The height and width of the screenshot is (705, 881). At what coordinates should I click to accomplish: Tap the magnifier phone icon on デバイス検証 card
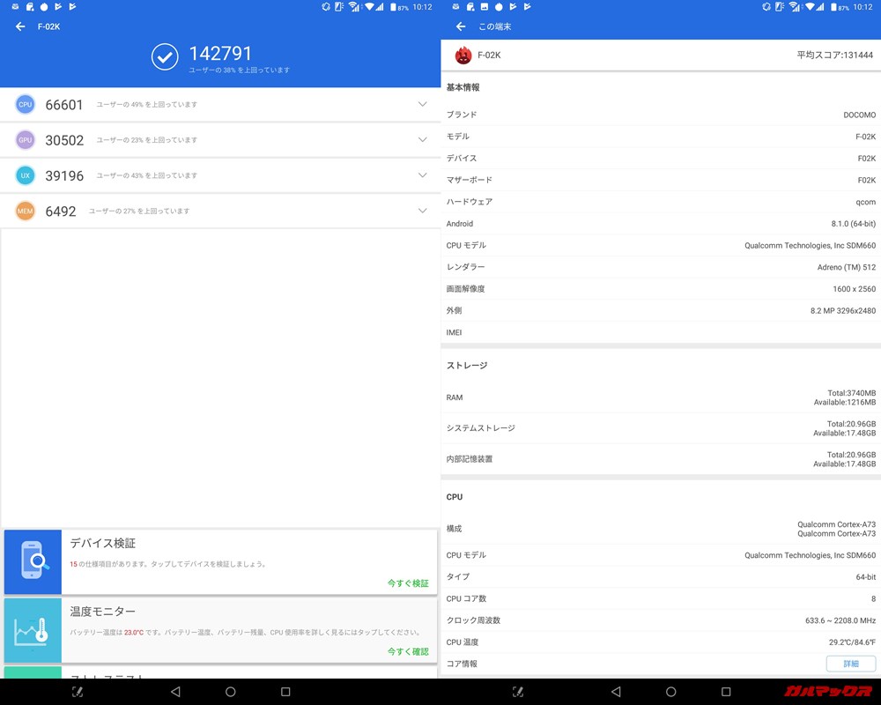tap(33, 561)
